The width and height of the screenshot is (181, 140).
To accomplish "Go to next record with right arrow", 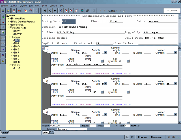I will click(x=55, y=10).
